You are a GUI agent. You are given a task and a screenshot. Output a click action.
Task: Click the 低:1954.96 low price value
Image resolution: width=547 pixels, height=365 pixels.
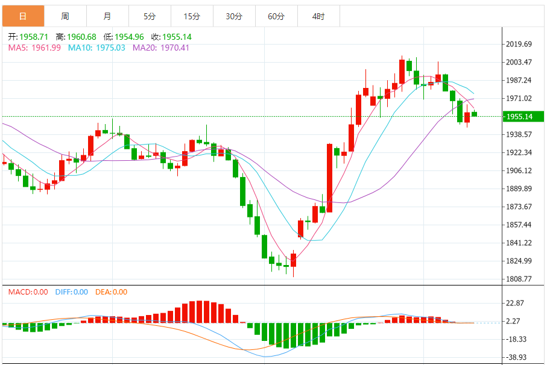124,37
